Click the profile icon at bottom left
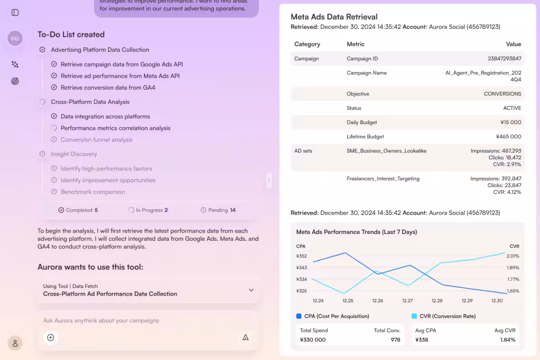This screenshot has height=360, width=540. coord(15,343)
